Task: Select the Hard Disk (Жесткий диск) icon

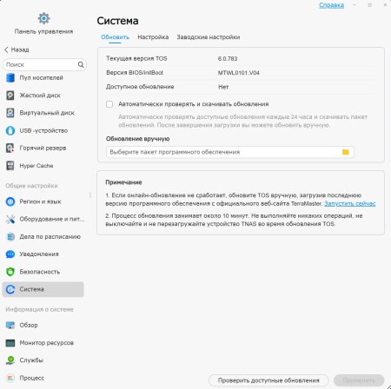Action: coord(10,96)
